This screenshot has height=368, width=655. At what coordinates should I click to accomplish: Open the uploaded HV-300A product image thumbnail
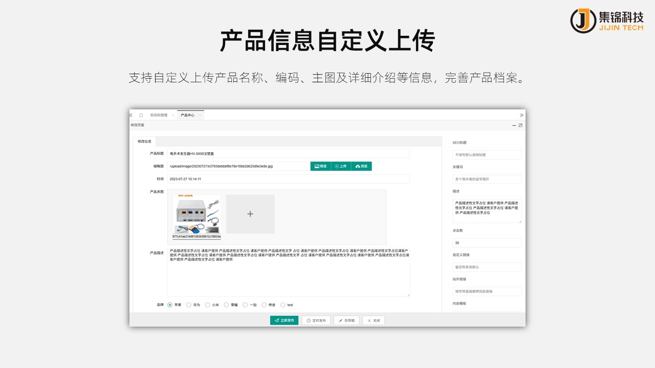click(x=197, y=215)
